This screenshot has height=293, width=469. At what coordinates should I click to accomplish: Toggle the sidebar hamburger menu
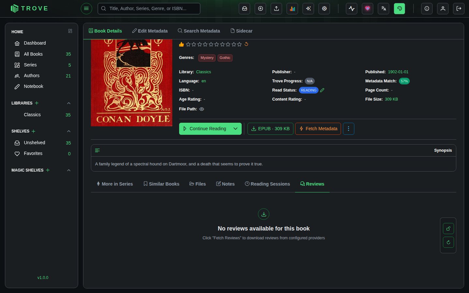(x=86, y=9)
